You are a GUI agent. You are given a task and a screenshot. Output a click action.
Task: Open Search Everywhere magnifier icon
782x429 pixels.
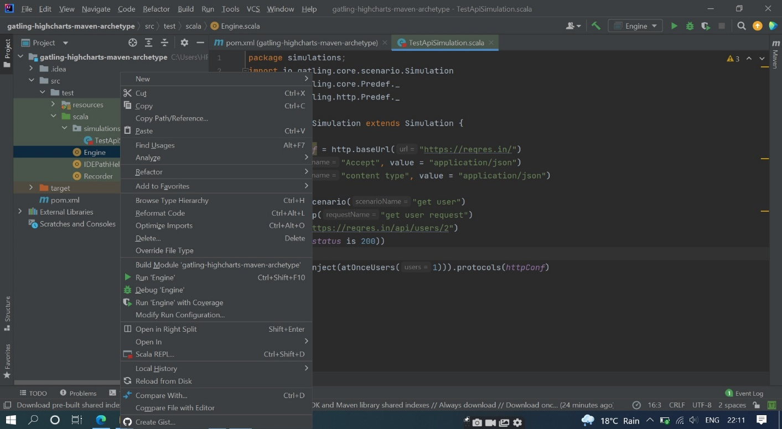[742, 26]
